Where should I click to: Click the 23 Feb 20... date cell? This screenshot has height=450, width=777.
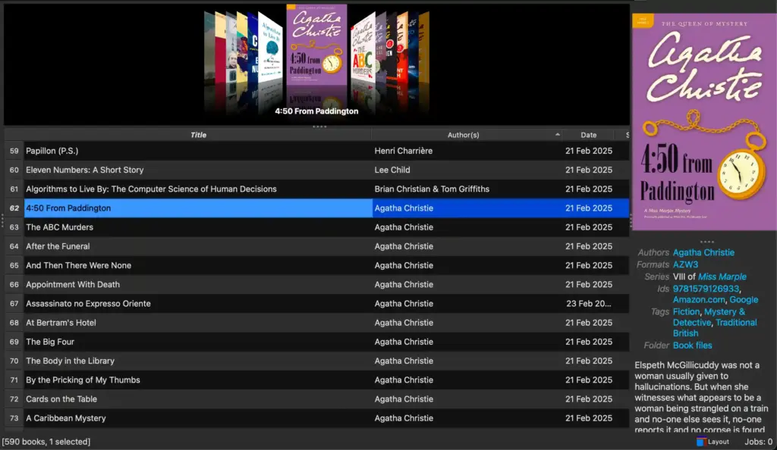[x=589, y=304]
